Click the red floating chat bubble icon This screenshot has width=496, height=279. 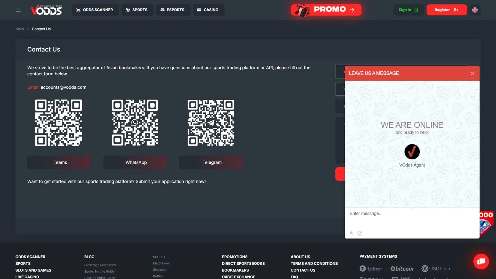481,261
